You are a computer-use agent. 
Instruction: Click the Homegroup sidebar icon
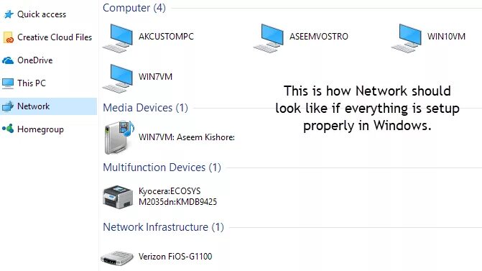click(x=9, y=129)
